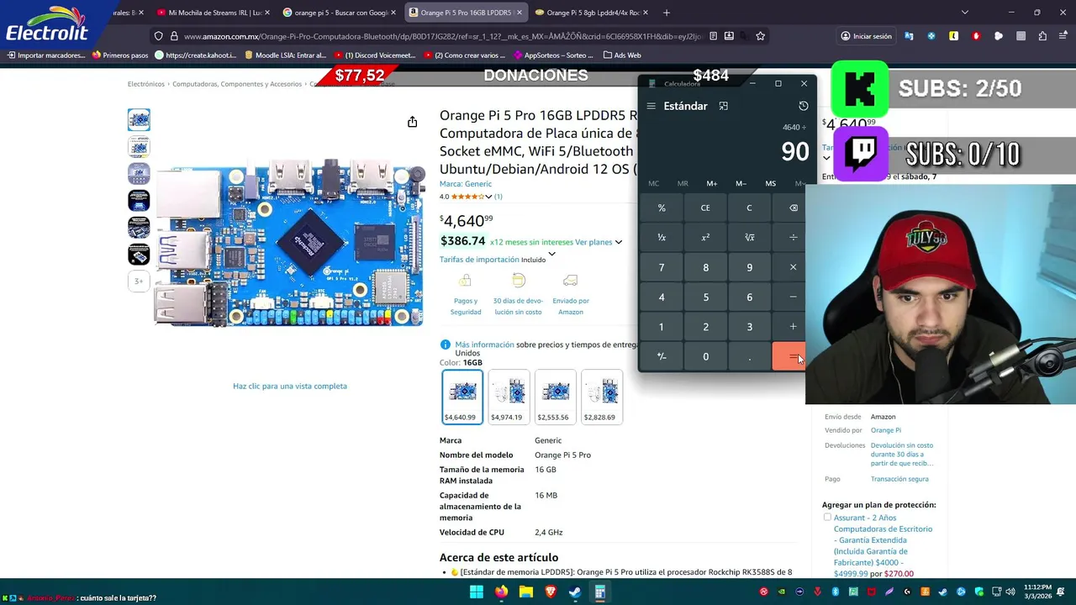
Task: Click Haz clic para una vista completa
Action: click(x=290, y=387)
